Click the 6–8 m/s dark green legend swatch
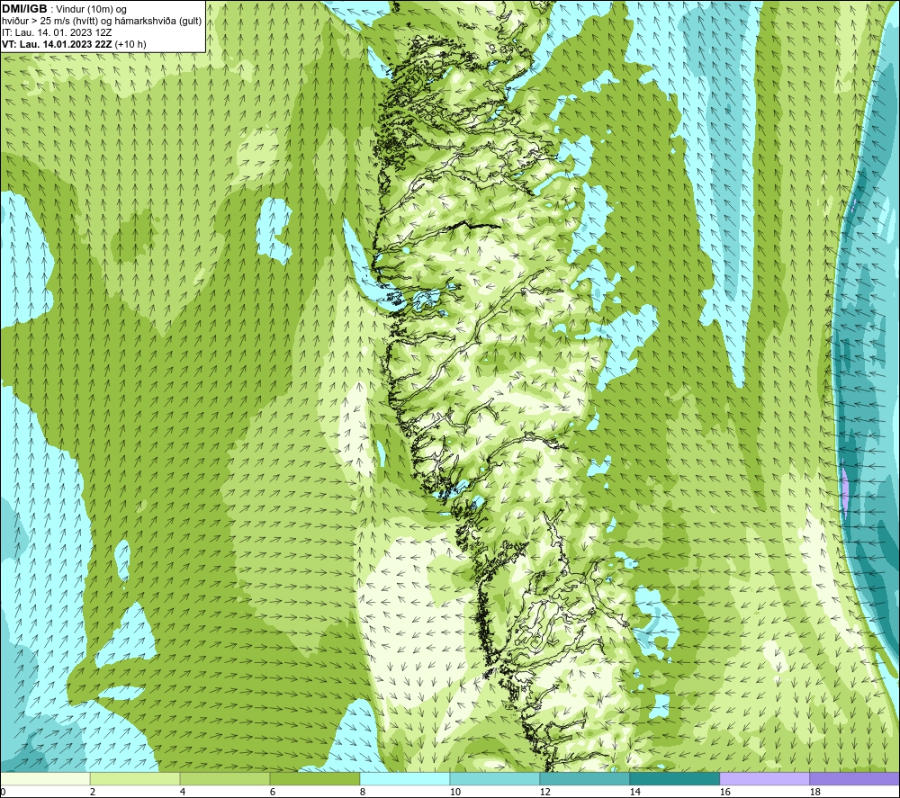Screen dimensions: 900x798 pyautogui.click(x=314, y=779)
